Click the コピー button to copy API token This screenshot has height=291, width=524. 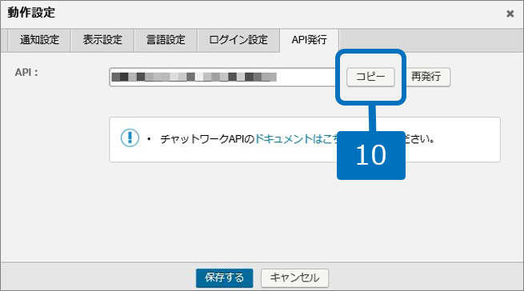coord(370,77)
